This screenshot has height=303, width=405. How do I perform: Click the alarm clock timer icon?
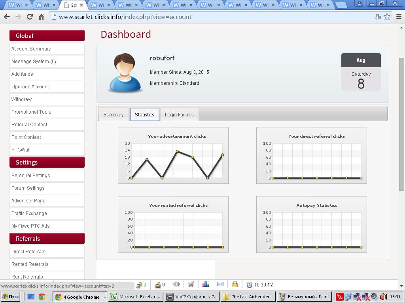point(249,285)
